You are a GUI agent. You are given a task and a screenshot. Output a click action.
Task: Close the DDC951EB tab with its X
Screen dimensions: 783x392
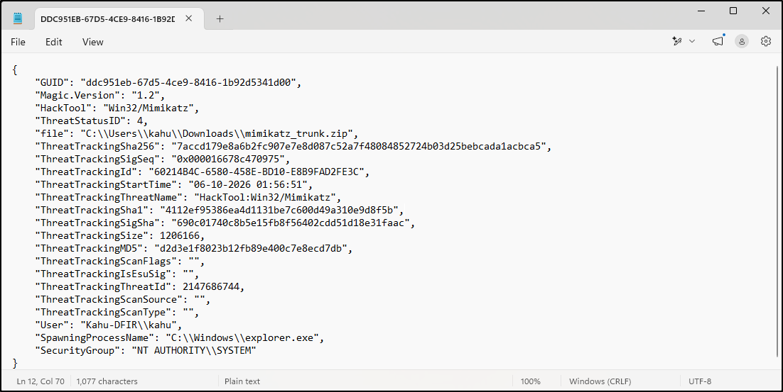click(x=189, y=18)
